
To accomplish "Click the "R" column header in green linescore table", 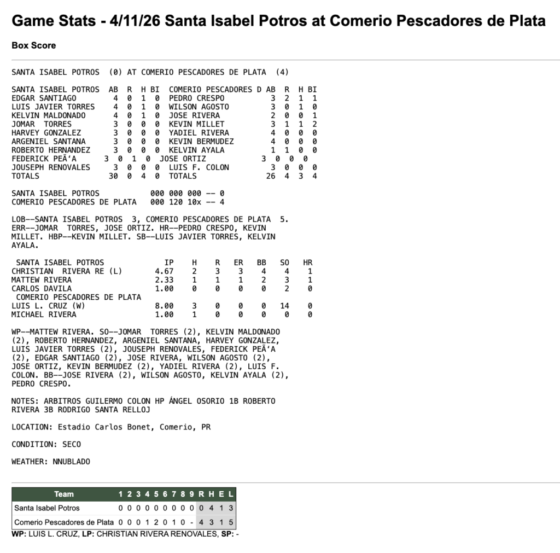I will point(201,494).
